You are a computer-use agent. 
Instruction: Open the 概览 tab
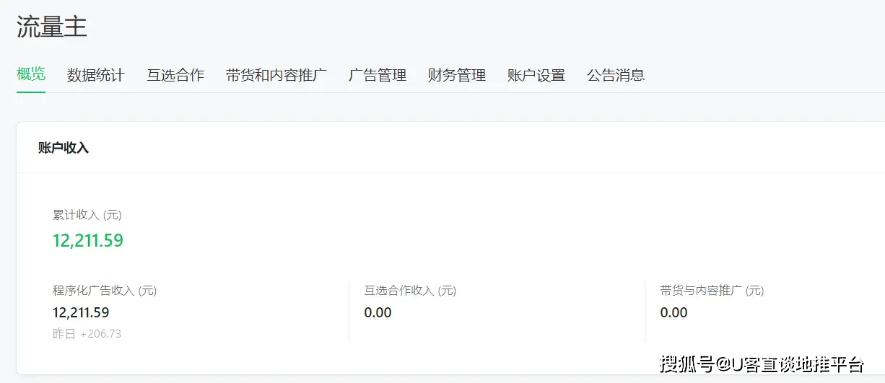(31, 74)
